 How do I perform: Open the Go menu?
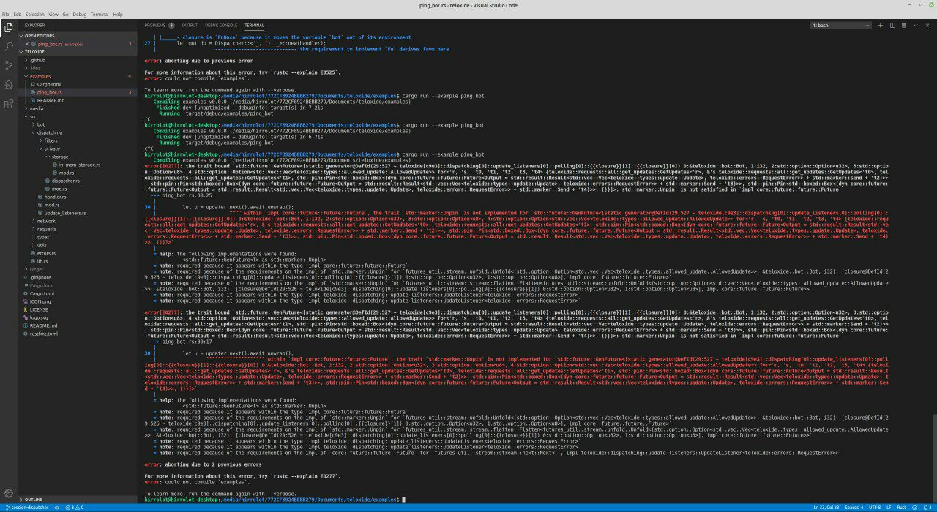click(65, 15)
